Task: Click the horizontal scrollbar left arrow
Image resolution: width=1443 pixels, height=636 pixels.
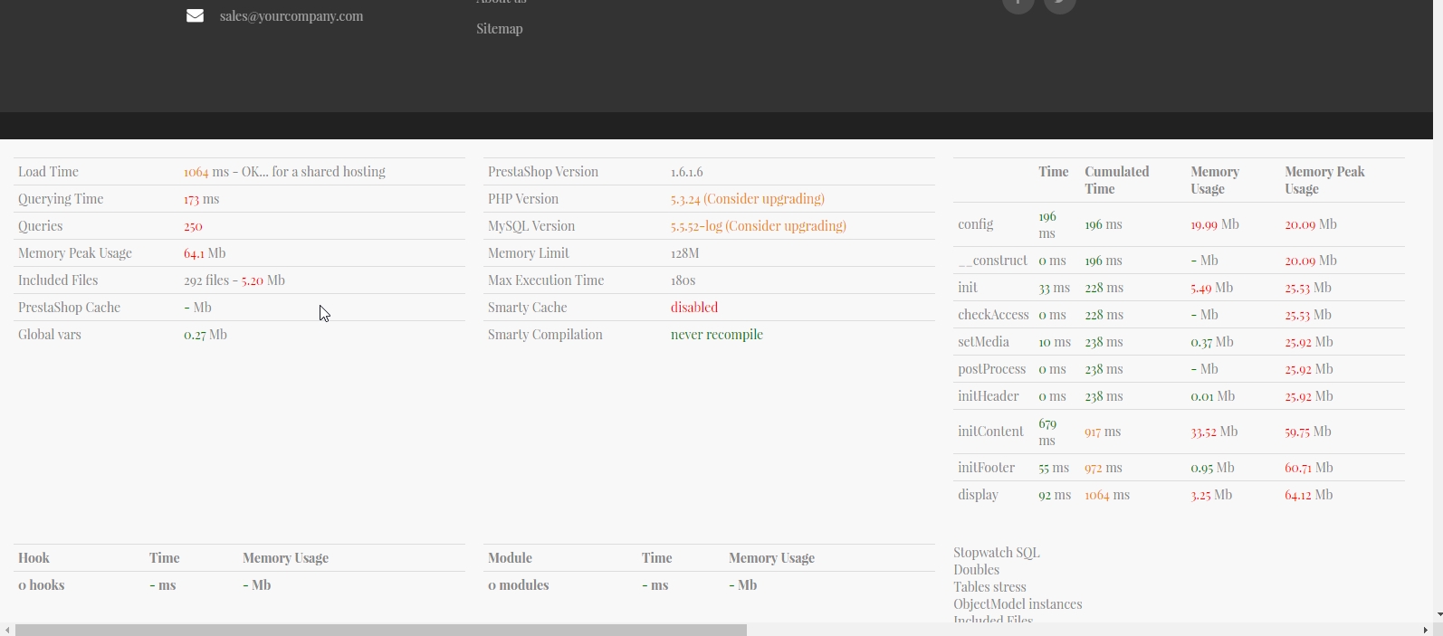Action: [x=7, y=630]
